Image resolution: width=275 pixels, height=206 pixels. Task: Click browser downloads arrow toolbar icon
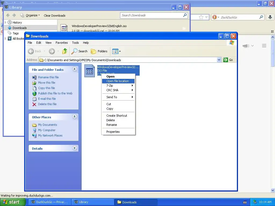coord(270,17)
